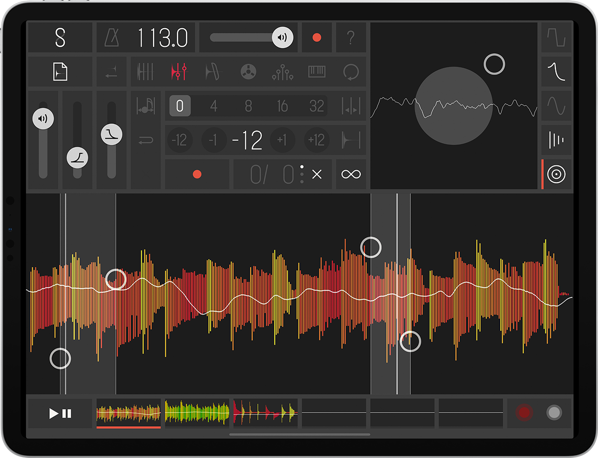The width and height of the screenshot is (598, 458).
Task: Clear the recorded loop with the X button
Action: 316,174
